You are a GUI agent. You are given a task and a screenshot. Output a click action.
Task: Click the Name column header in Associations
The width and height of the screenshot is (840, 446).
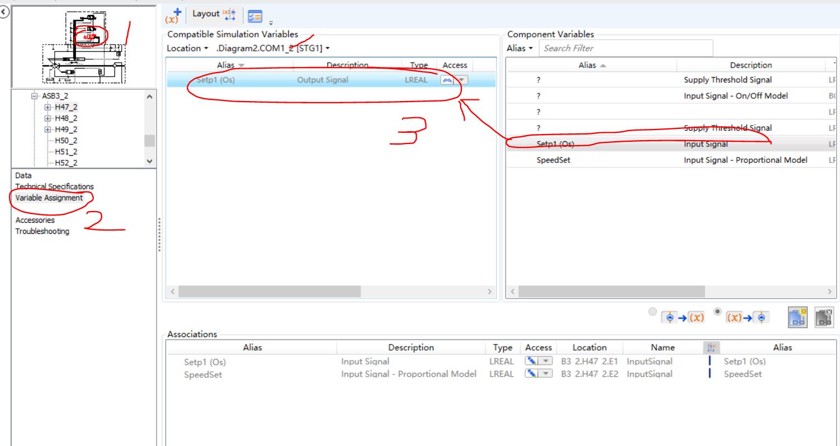coord(662,347)
